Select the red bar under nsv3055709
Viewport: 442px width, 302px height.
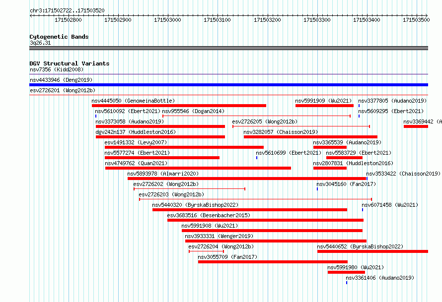[x=273, y=262]
